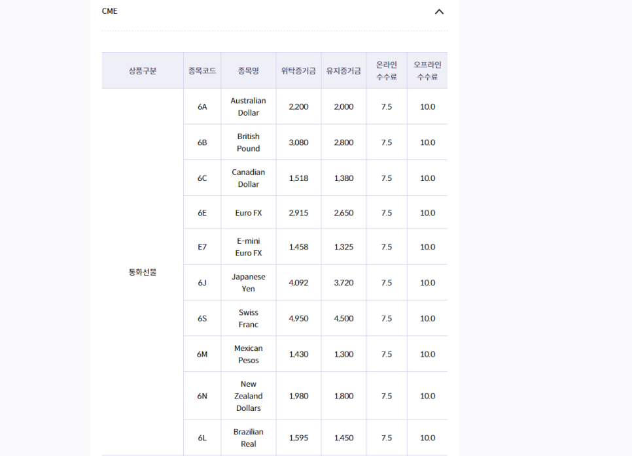632x456 pixels.
Task: Select the Canadian Dollar name cell
Action: [249, 178]
